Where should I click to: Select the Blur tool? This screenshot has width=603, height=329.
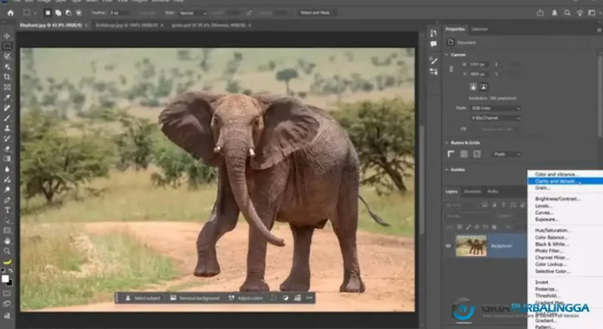tap(7, 169)
